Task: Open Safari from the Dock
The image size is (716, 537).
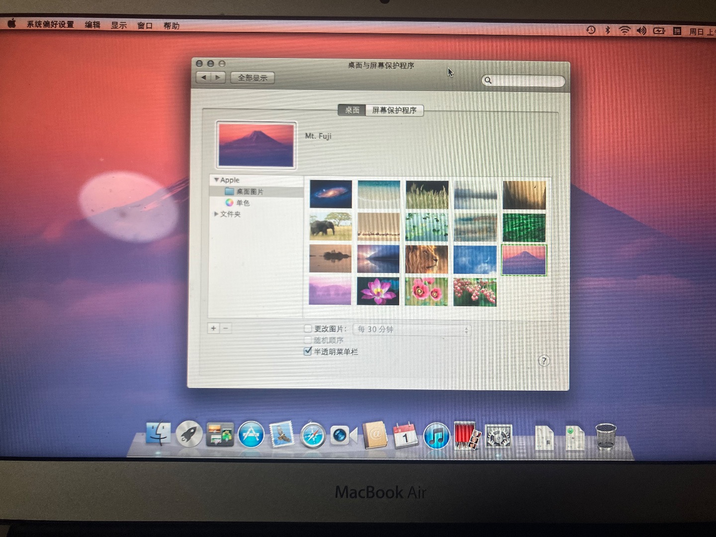Action: (x=312, y=437)
